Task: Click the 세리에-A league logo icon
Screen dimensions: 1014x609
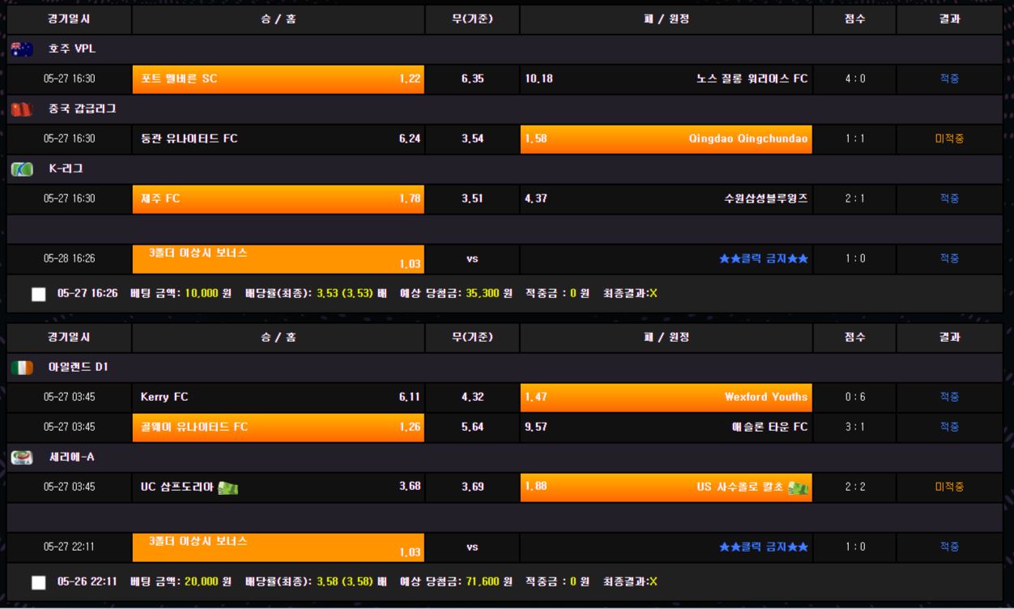Action: pos(22,458)
